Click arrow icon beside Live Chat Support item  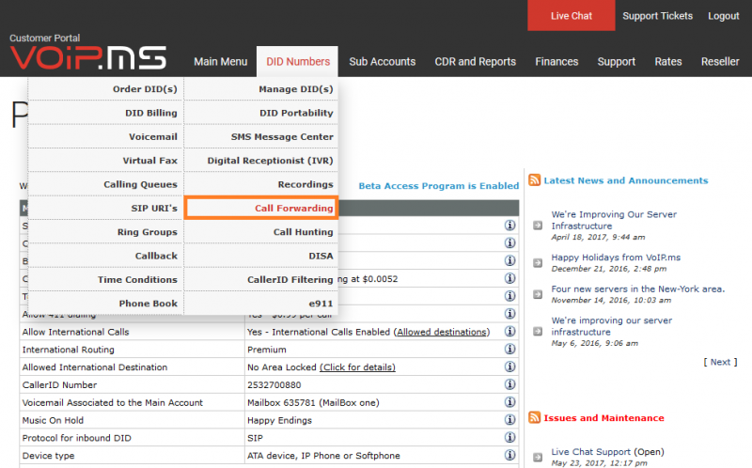[x=538, y=457]
